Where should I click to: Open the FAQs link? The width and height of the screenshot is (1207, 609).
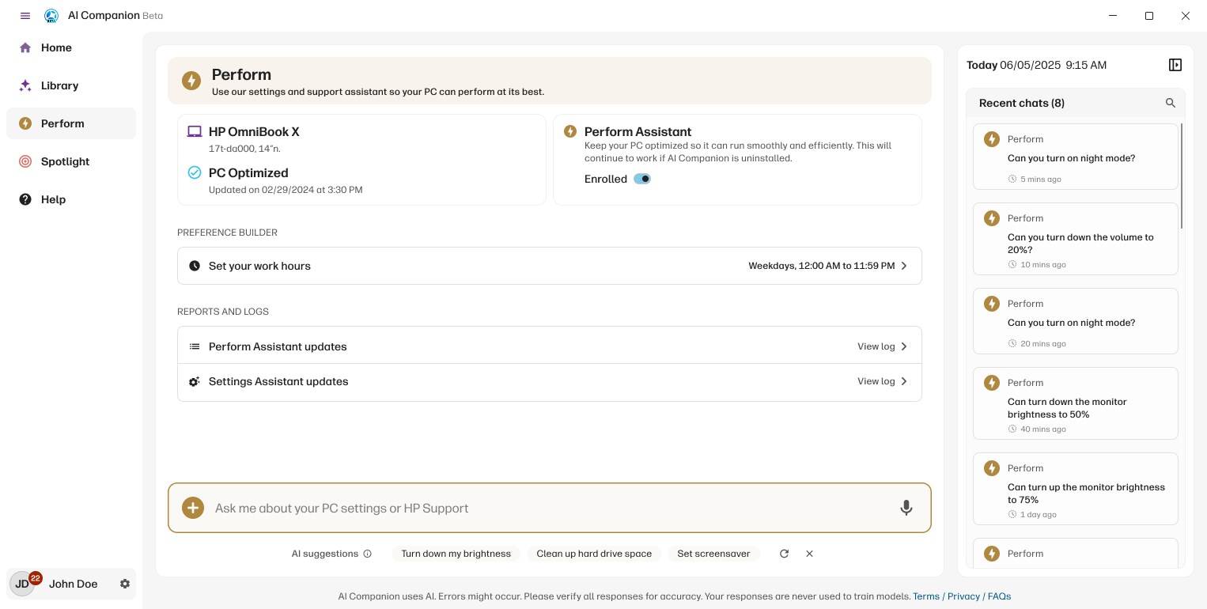(x=999, y=596)
